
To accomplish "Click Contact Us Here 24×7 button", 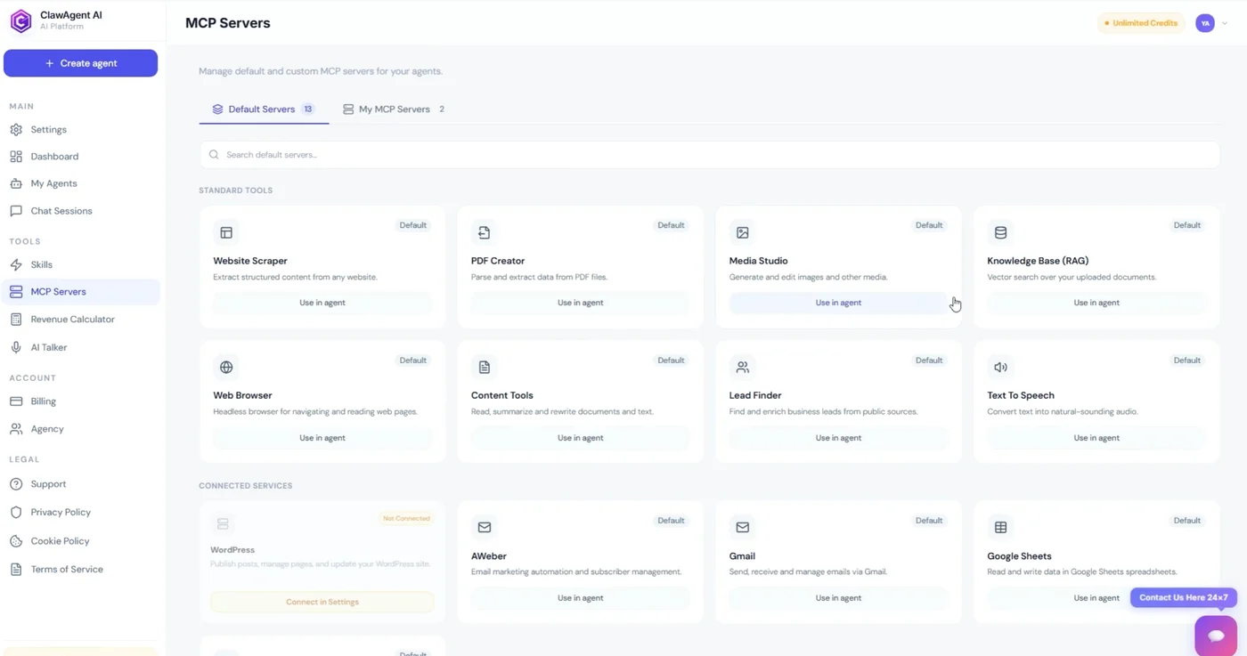I will 1184,597.
